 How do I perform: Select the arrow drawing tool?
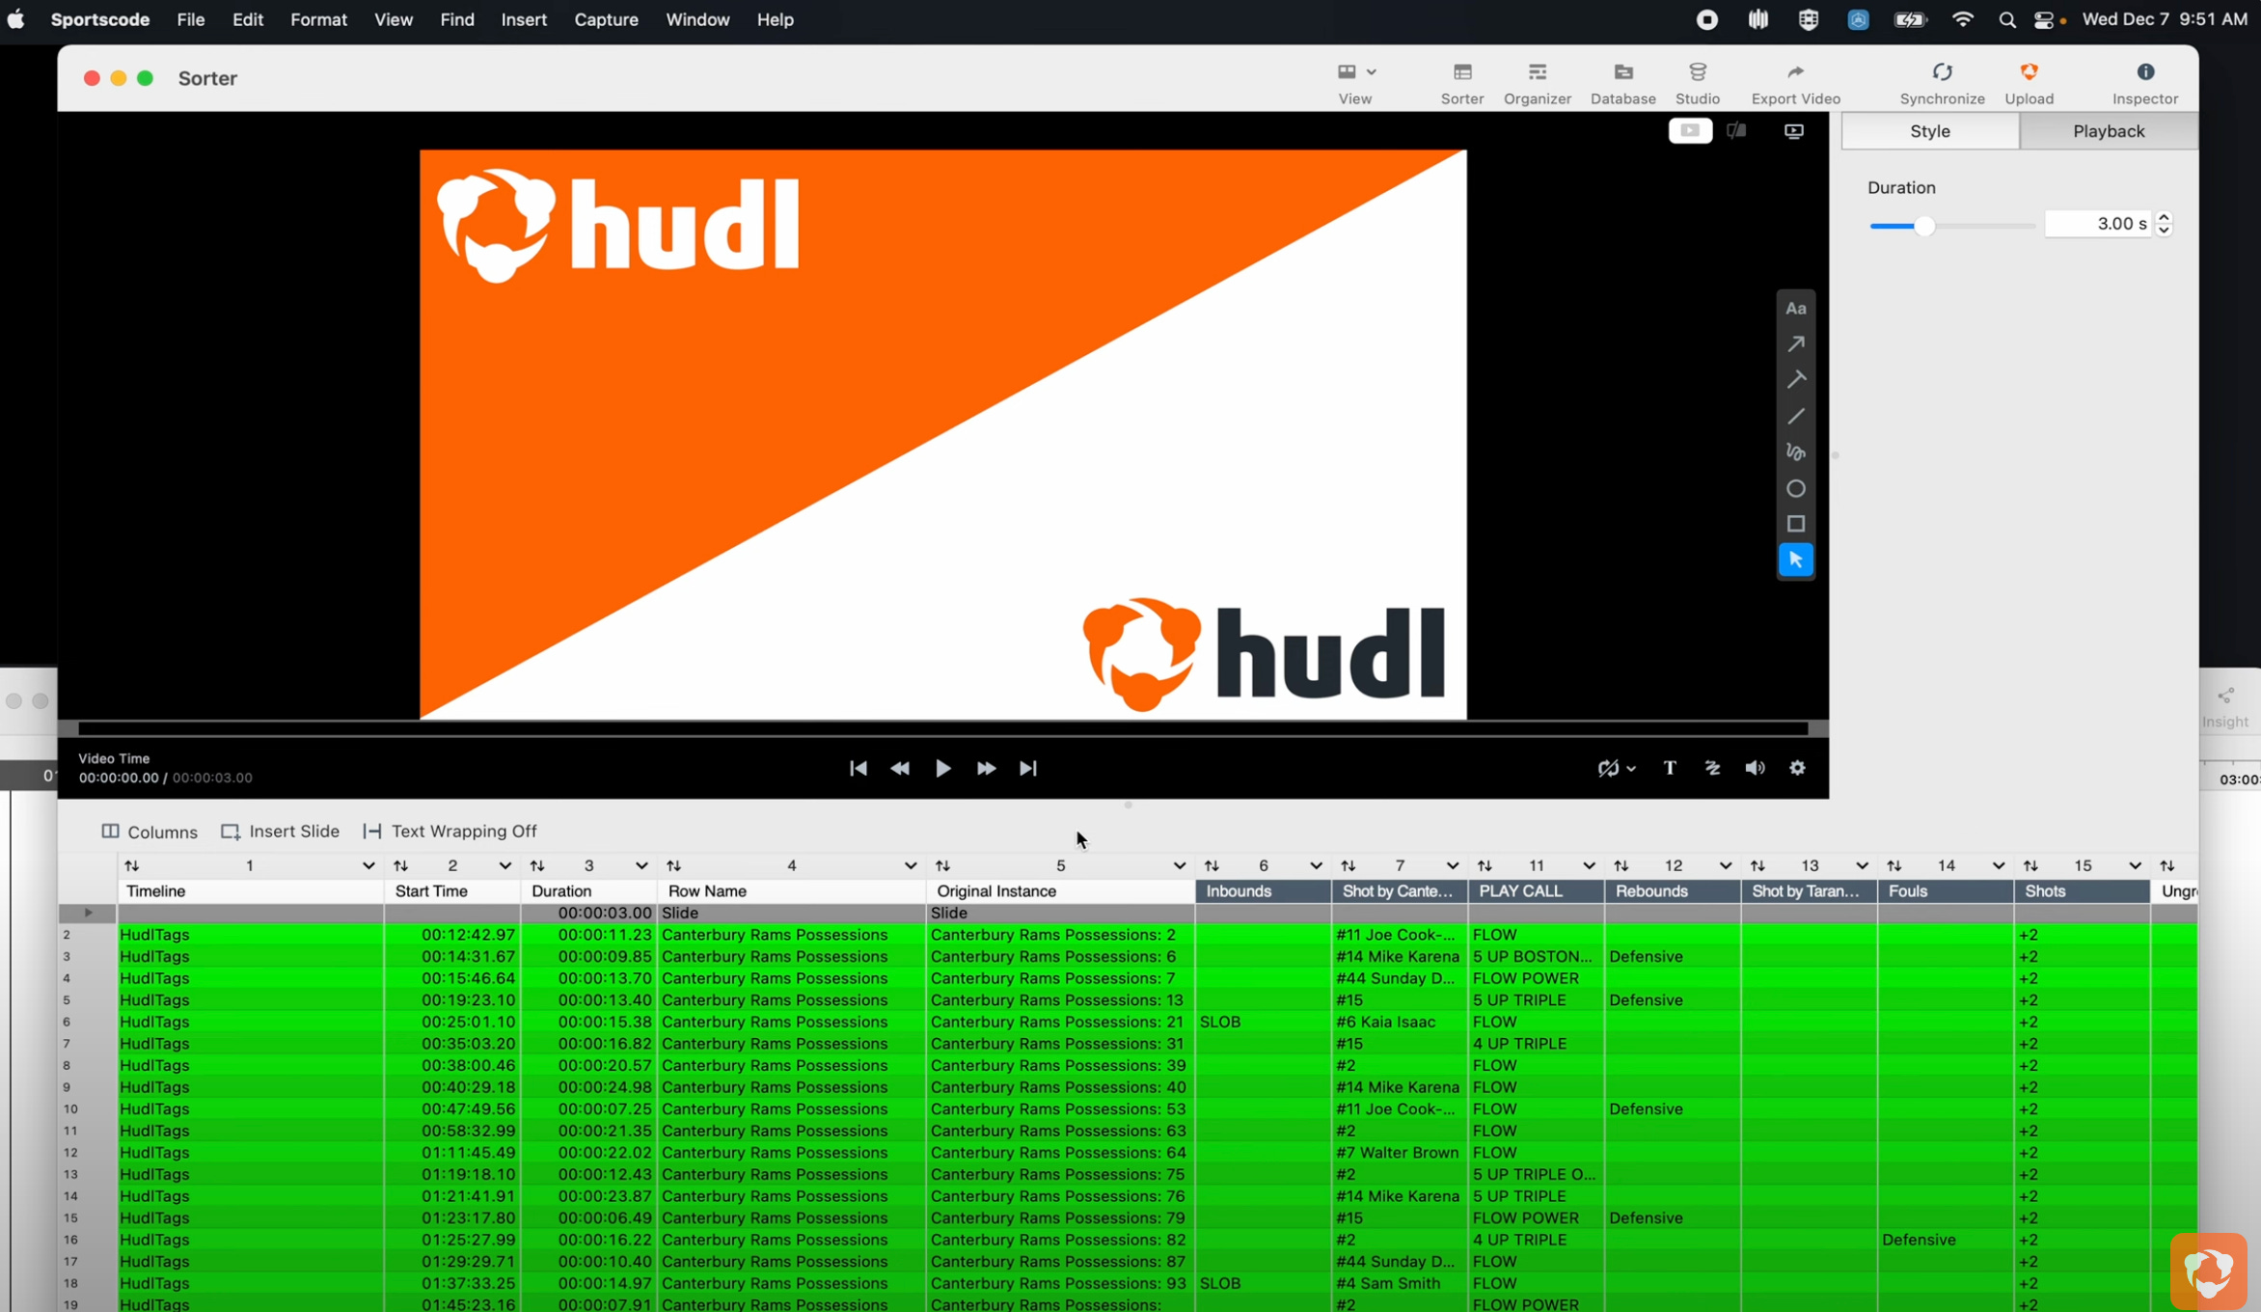click(x=1796, y=344)
